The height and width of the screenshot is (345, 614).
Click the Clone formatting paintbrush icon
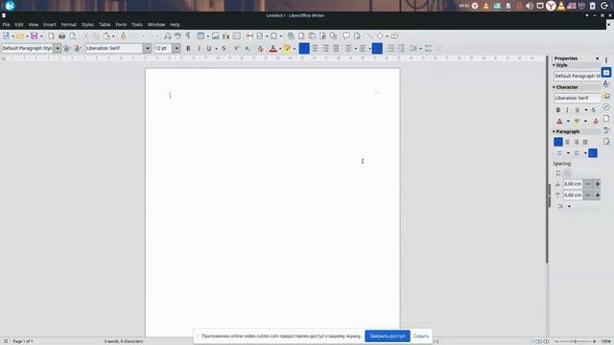pyautogui.click(x=123, y=36)
